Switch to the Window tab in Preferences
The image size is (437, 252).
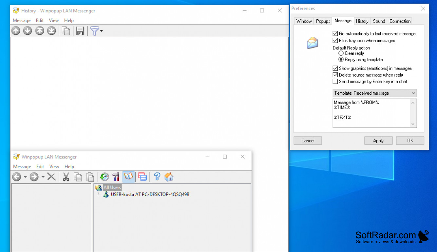click(304, 21)
